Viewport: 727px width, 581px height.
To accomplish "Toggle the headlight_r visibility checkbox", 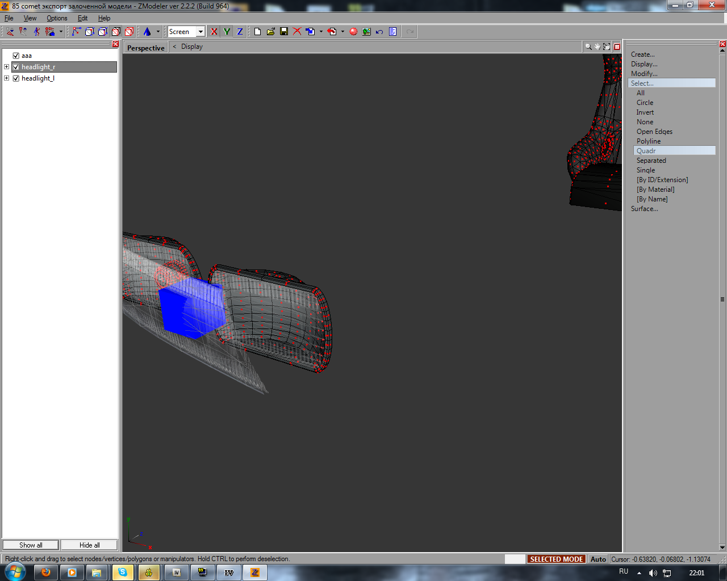I will (16, 67).
